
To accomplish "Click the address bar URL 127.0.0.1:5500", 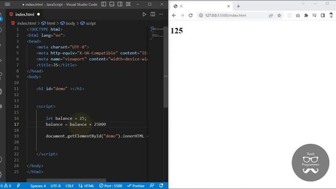I will click(x=226, y=15).
